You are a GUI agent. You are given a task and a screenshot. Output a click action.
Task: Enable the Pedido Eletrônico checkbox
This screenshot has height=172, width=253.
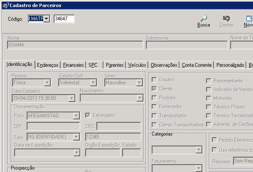pyautogui.click(x=214, y=140)
